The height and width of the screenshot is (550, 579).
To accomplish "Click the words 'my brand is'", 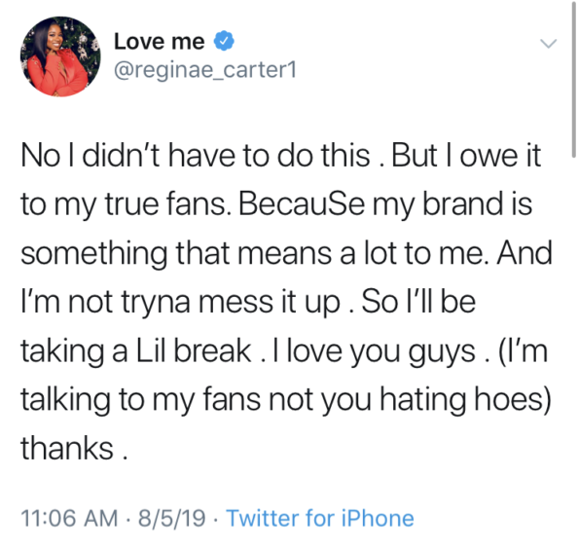I will coord(452,204).
